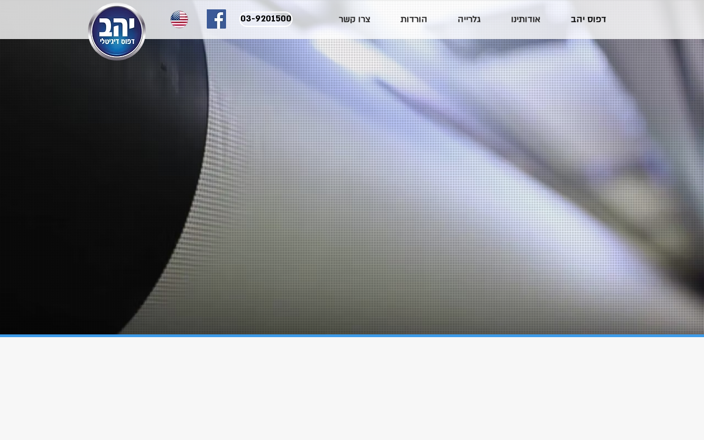The image size is (704, 440).
Task: Click header gap between phone and צרו קשר
Action: [x=315, y=19]
